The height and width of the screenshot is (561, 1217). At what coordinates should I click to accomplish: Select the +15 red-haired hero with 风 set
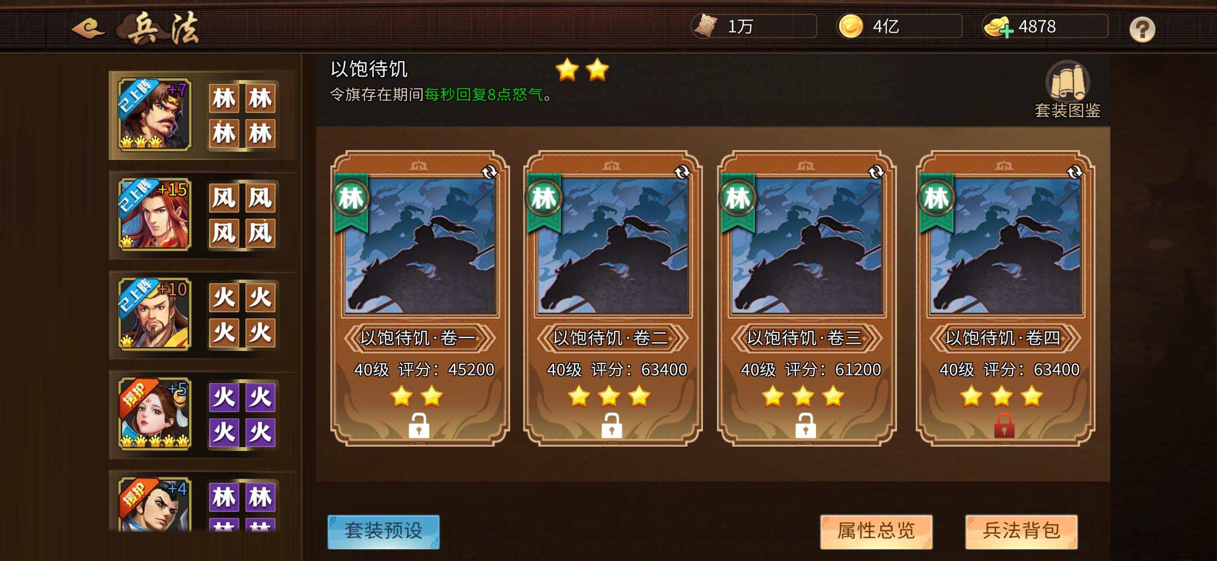[155, 214]
